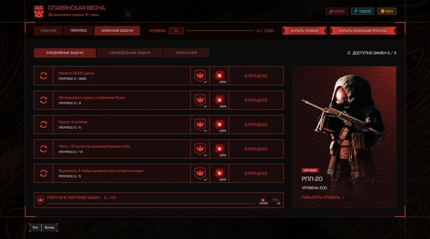Switch to the Событие tab
The width and height of the screenshot is (430, 239).
pyautogui.click(x=48, y=30)
